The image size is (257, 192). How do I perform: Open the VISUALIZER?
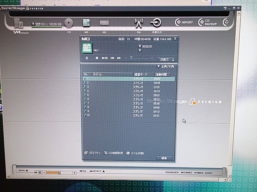tap(172, 172)
